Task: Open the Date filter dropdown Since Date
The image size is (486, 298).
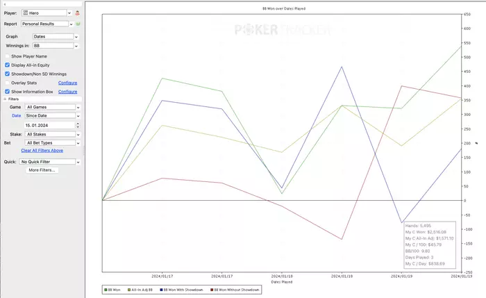Action: (52, 116)
